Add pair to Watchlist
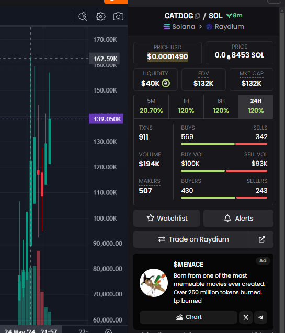 coord(166,218)
